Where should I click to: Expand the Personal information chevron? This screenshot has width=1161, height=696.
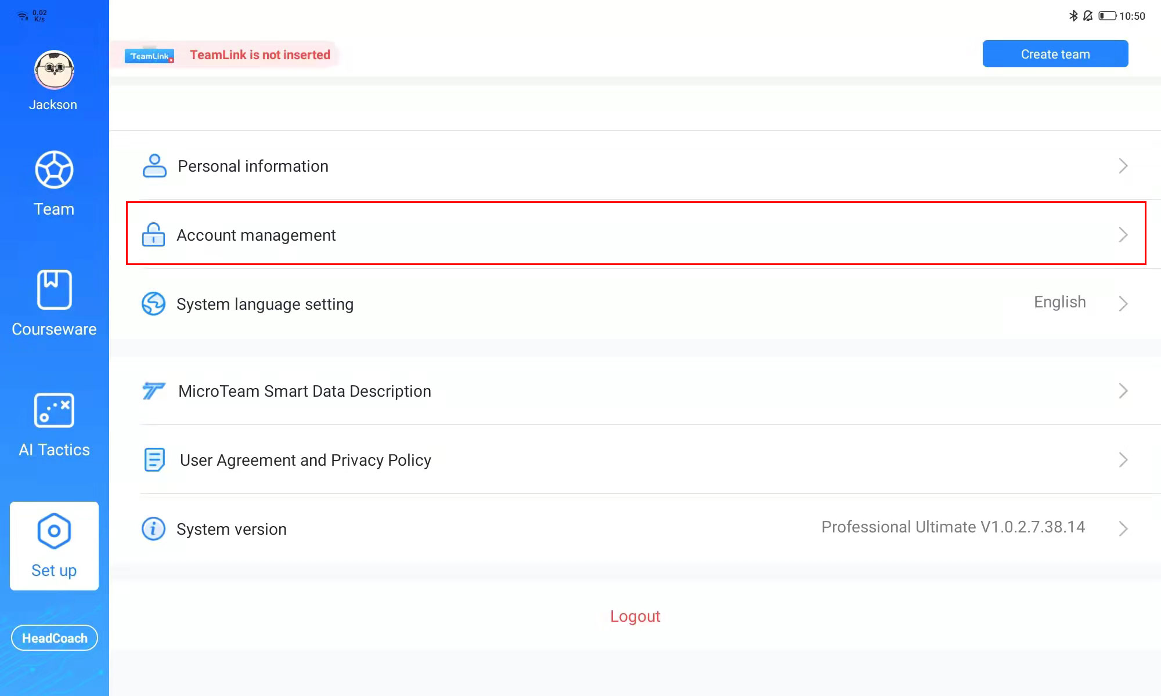point(1123,166)
